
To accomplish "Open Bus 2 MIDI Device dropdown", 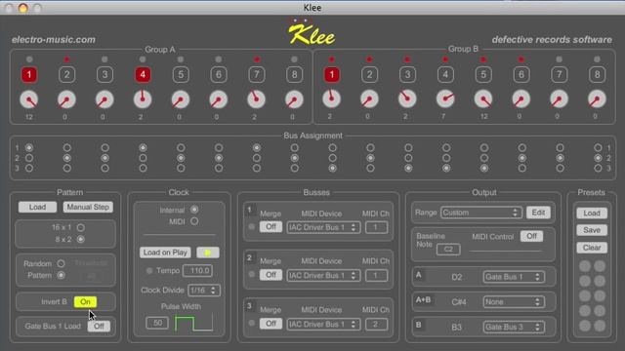I will pos(323,275).
